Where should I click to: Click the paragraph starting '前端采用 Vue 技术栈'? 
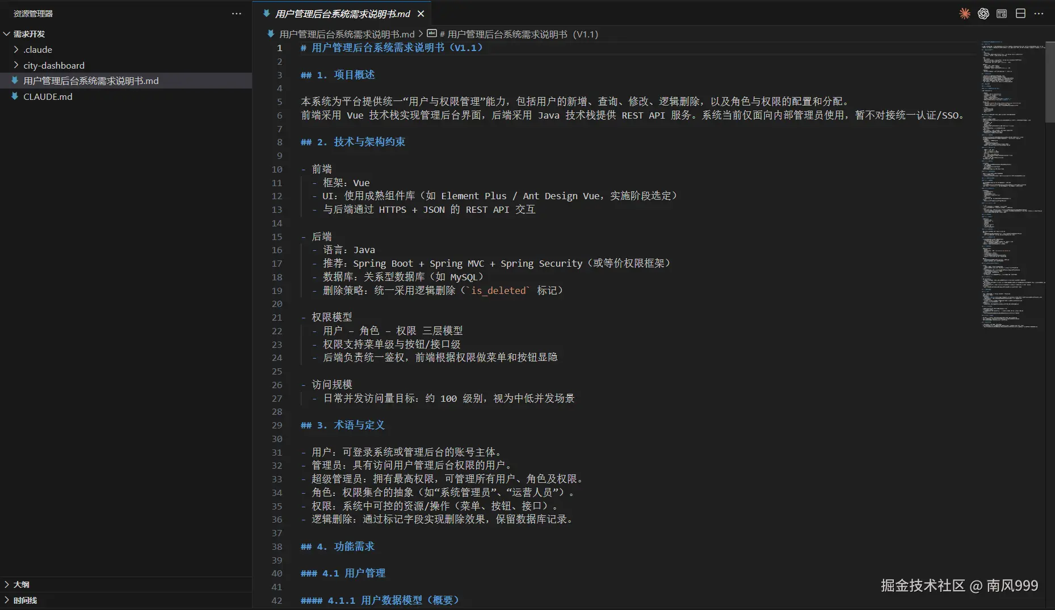(x=633, y=115)
